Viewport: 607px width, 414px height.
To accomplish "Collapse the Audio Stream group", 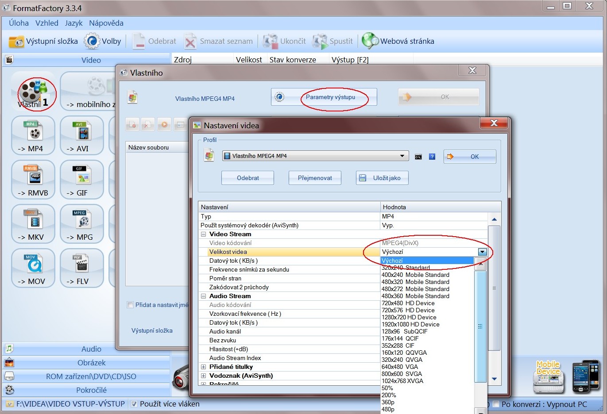I will pyautogui.click(x=204, y=296).
